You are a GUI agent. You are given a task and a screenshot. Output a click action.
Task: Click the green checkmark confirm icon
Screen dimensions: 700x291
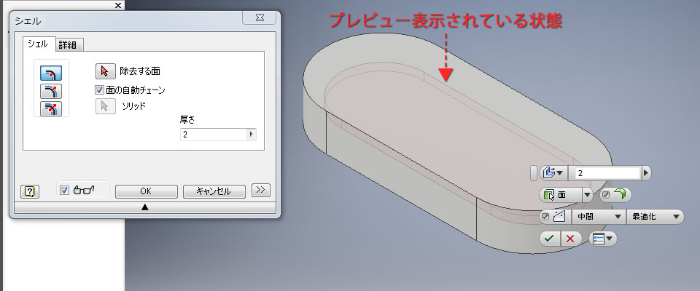pos(550,239)
